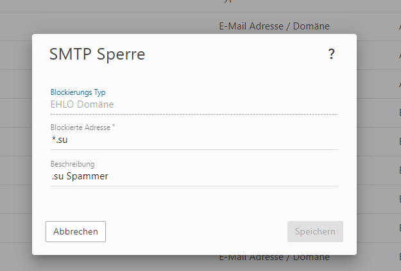Click the required asterisk of Blockierte Adresse
Viewport: 401px width, 271px height.
[x=114, y=127]
